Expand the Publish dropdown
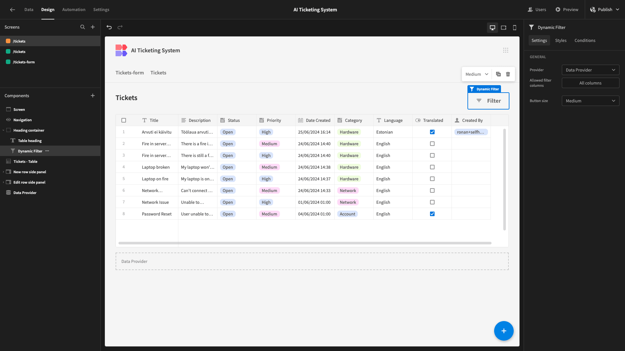This screenshot has width=625, height=351. [x=618, y=10]
